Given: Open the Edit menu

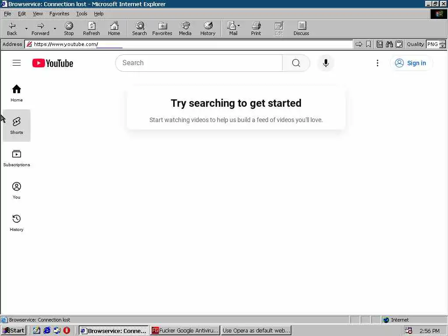Looking at the screenshot, I should pos(22,14).
